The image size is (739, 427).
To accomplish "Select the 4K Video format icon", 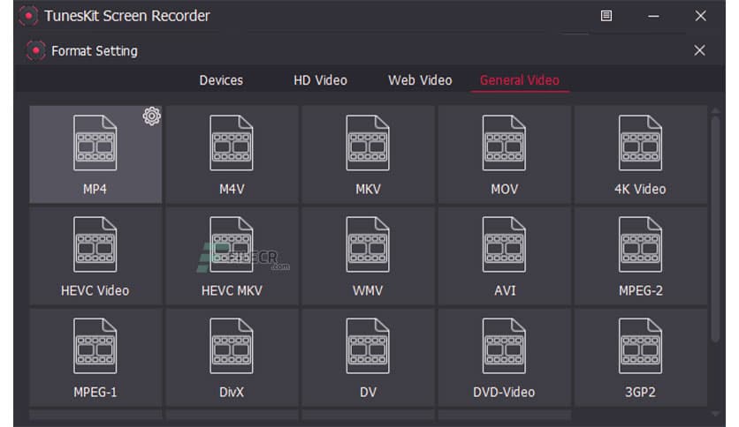I will [x=640, y=143].
